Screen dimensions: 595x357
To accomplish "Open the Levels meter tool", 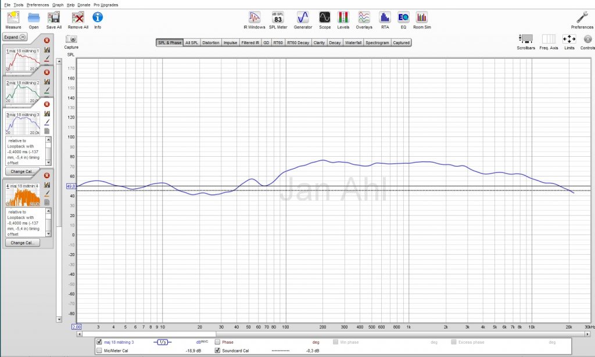I will tap(343, 17).
